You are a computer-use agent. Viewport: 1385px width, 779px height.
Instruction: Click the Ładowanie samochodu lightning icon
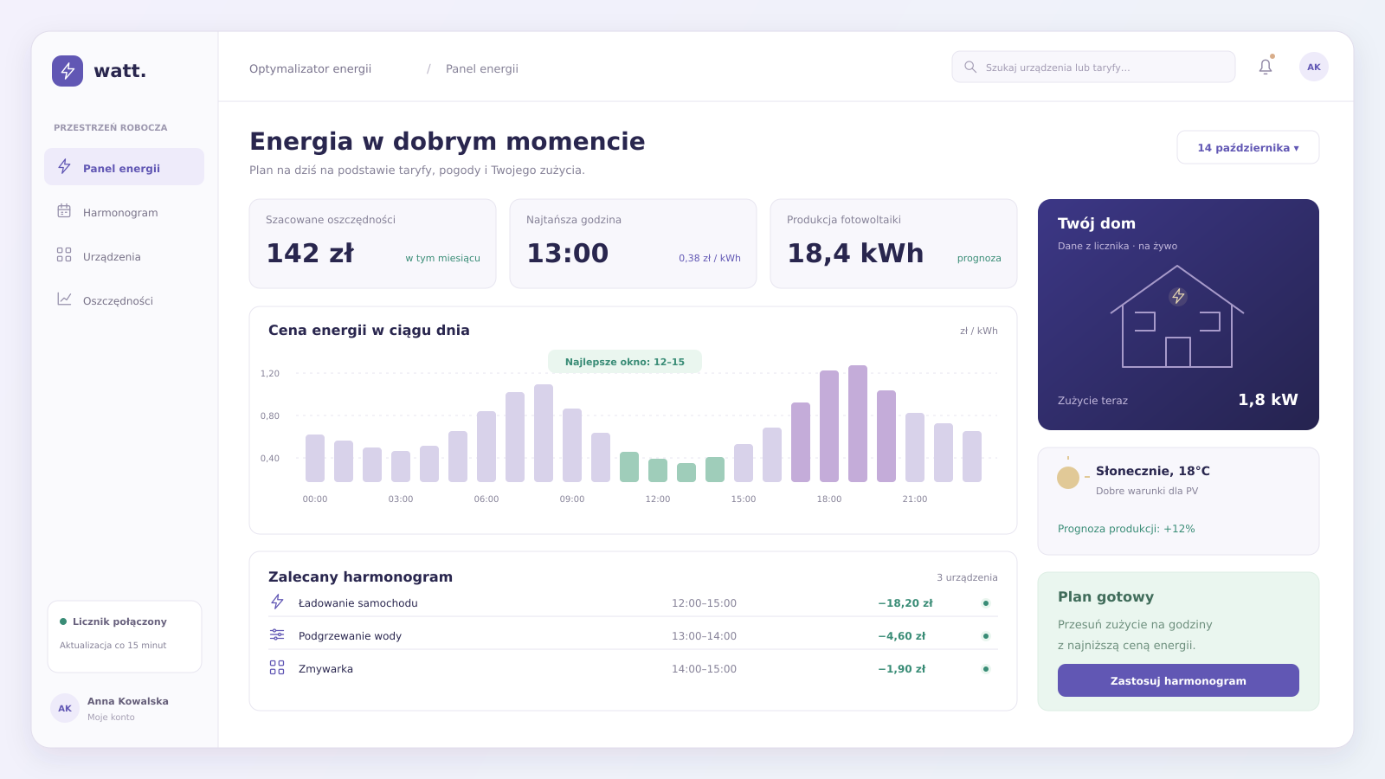coord(277,602)
